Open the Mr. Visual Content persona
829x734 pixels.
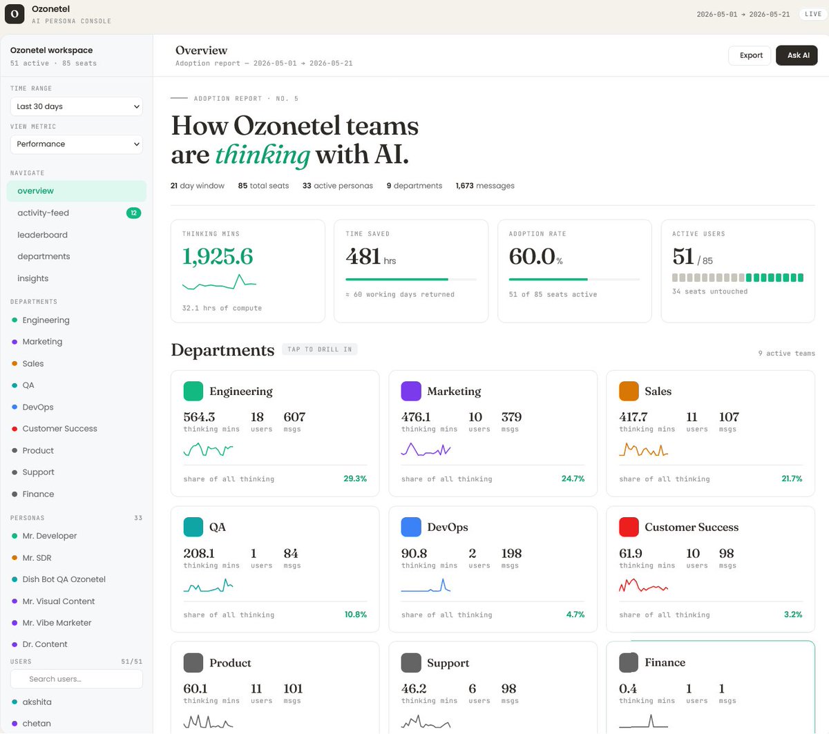click(77, 601)
